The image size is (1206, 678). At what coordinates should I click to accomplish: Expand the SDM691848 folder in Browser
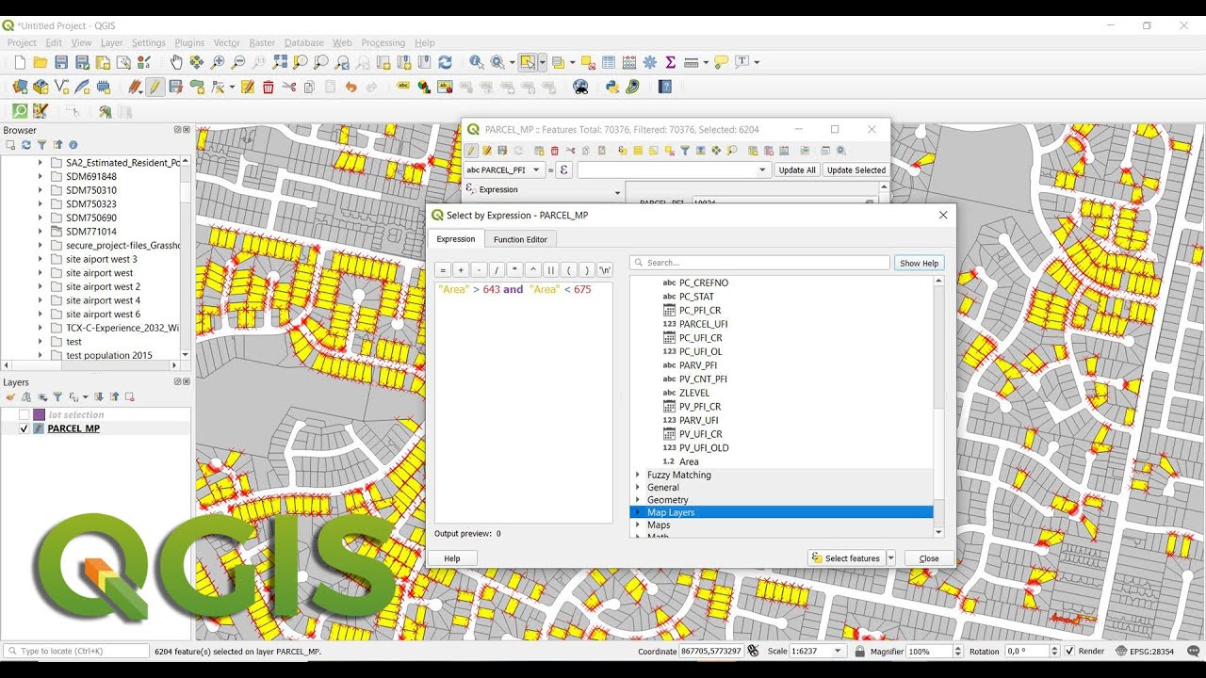click(41, 176)
